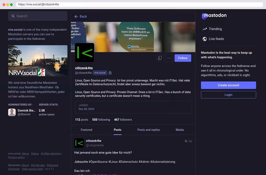Open the Status footer link
The height and width of the screenshot is (175, 266).
(x=35, y=153)
